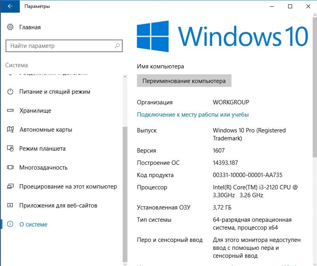Go back with the arrow button
317x266 pixels.
[x=10, y=6]
